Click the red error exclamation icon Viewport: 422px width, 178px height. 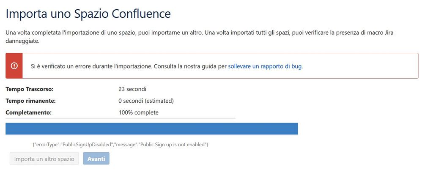click(x=14, y=66)
